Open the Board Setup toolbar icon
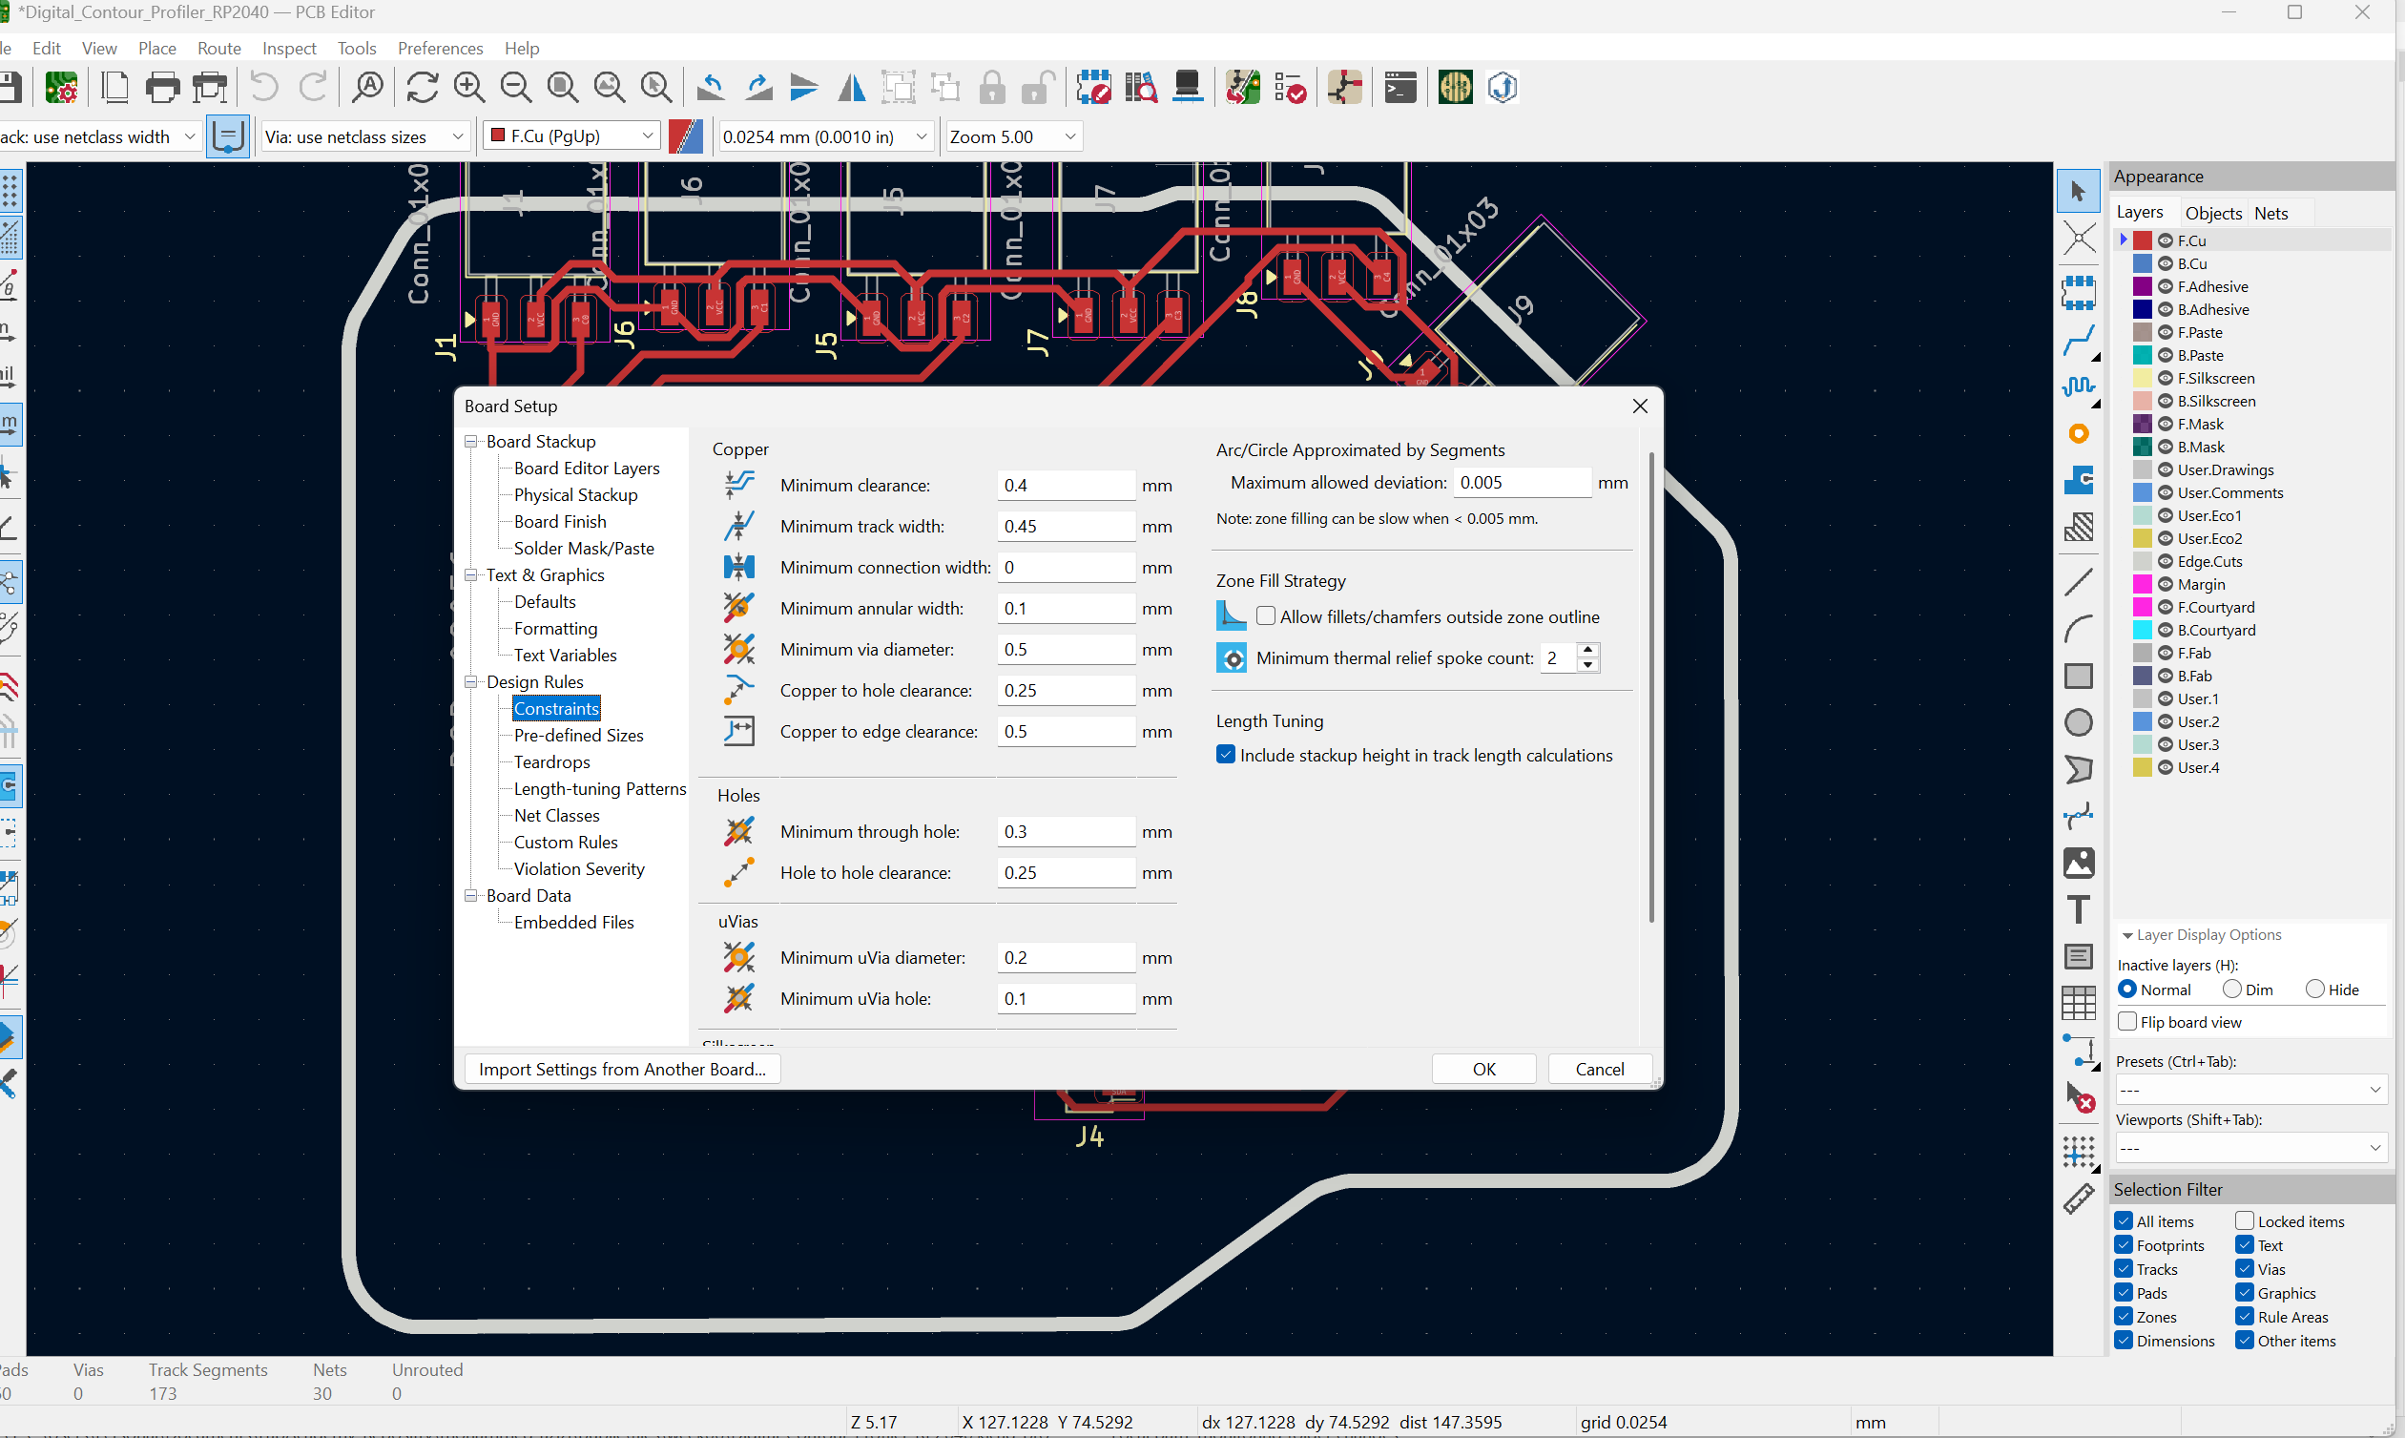Image resolution: width=2405 pixels, height=1438 pixels. tap(62, 88)
